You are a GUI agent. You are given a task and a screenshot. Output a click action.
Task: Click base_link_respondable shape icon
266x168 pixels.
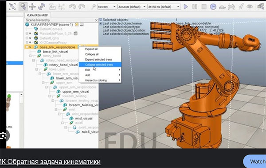click(x=36, y=47)
